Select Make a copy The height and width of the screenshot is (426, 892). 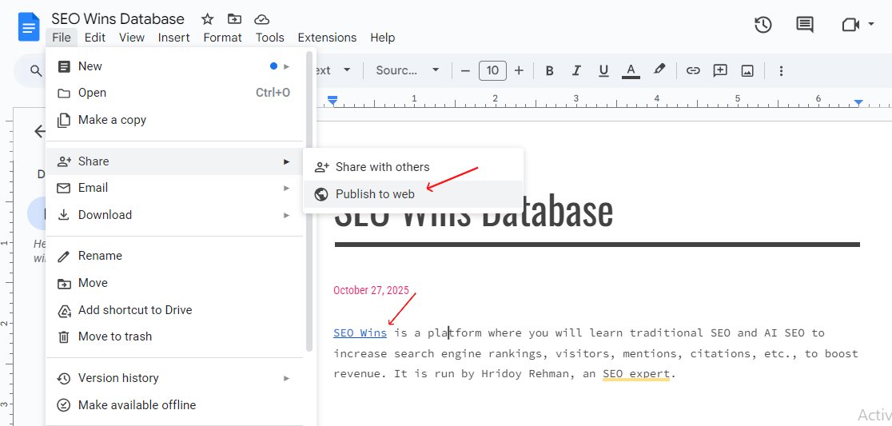coord(174,120)
